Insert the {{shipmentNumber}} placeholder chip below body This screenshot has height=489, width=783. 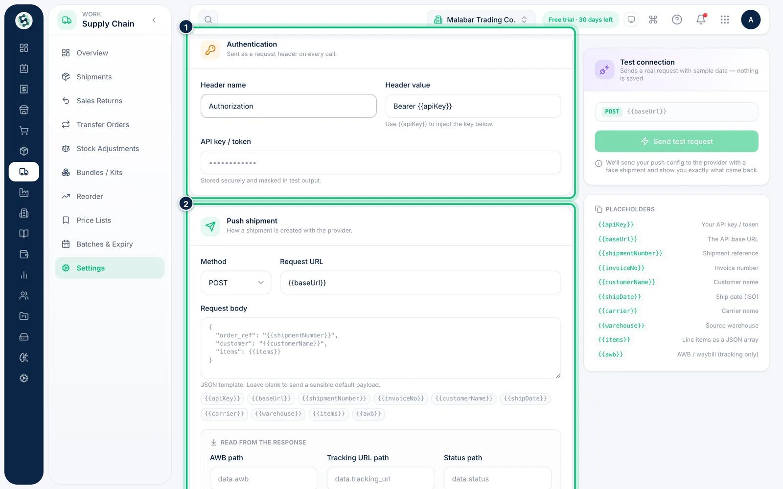point(334,399)
